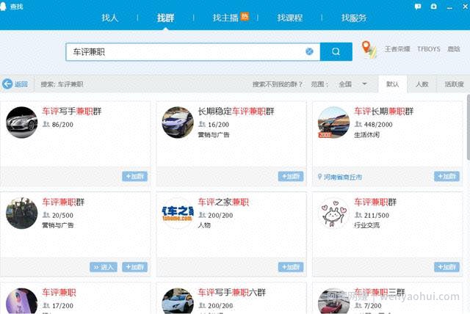Click the QQ penguin logo
Viewport: 470px width, 314px height.
(3, 7)
